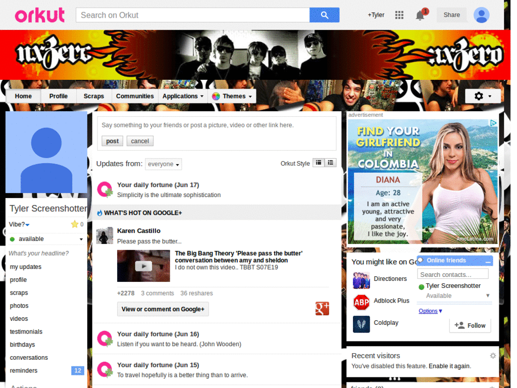This screenshot has height=388, width=517.
Task: Open the Themes dropdown menu
Action: tap(233, 96)
